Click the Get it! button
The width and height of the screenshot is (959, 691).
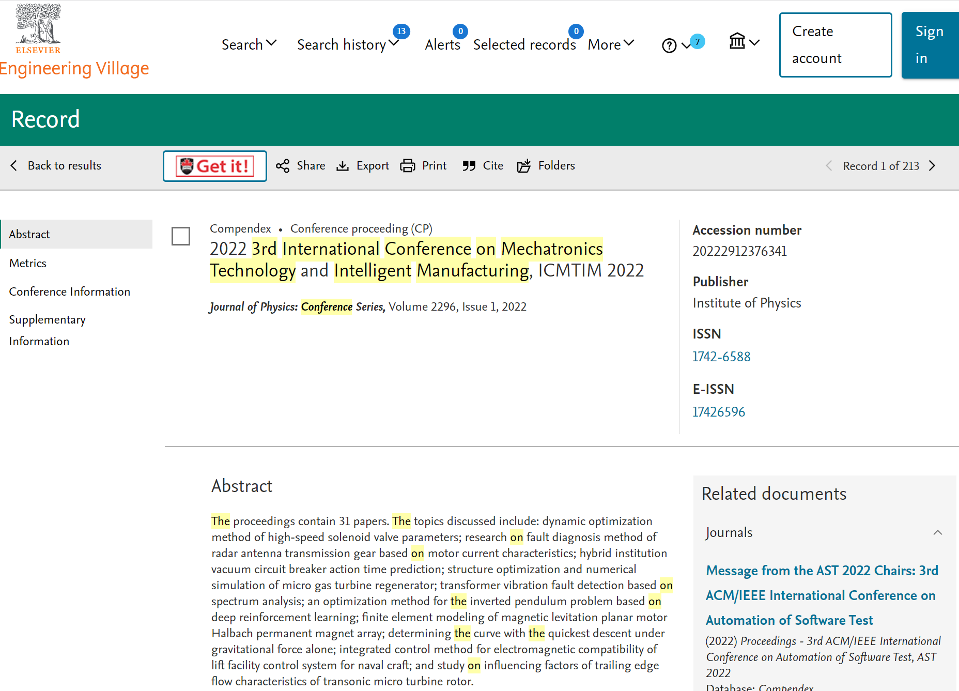point(215,166)
